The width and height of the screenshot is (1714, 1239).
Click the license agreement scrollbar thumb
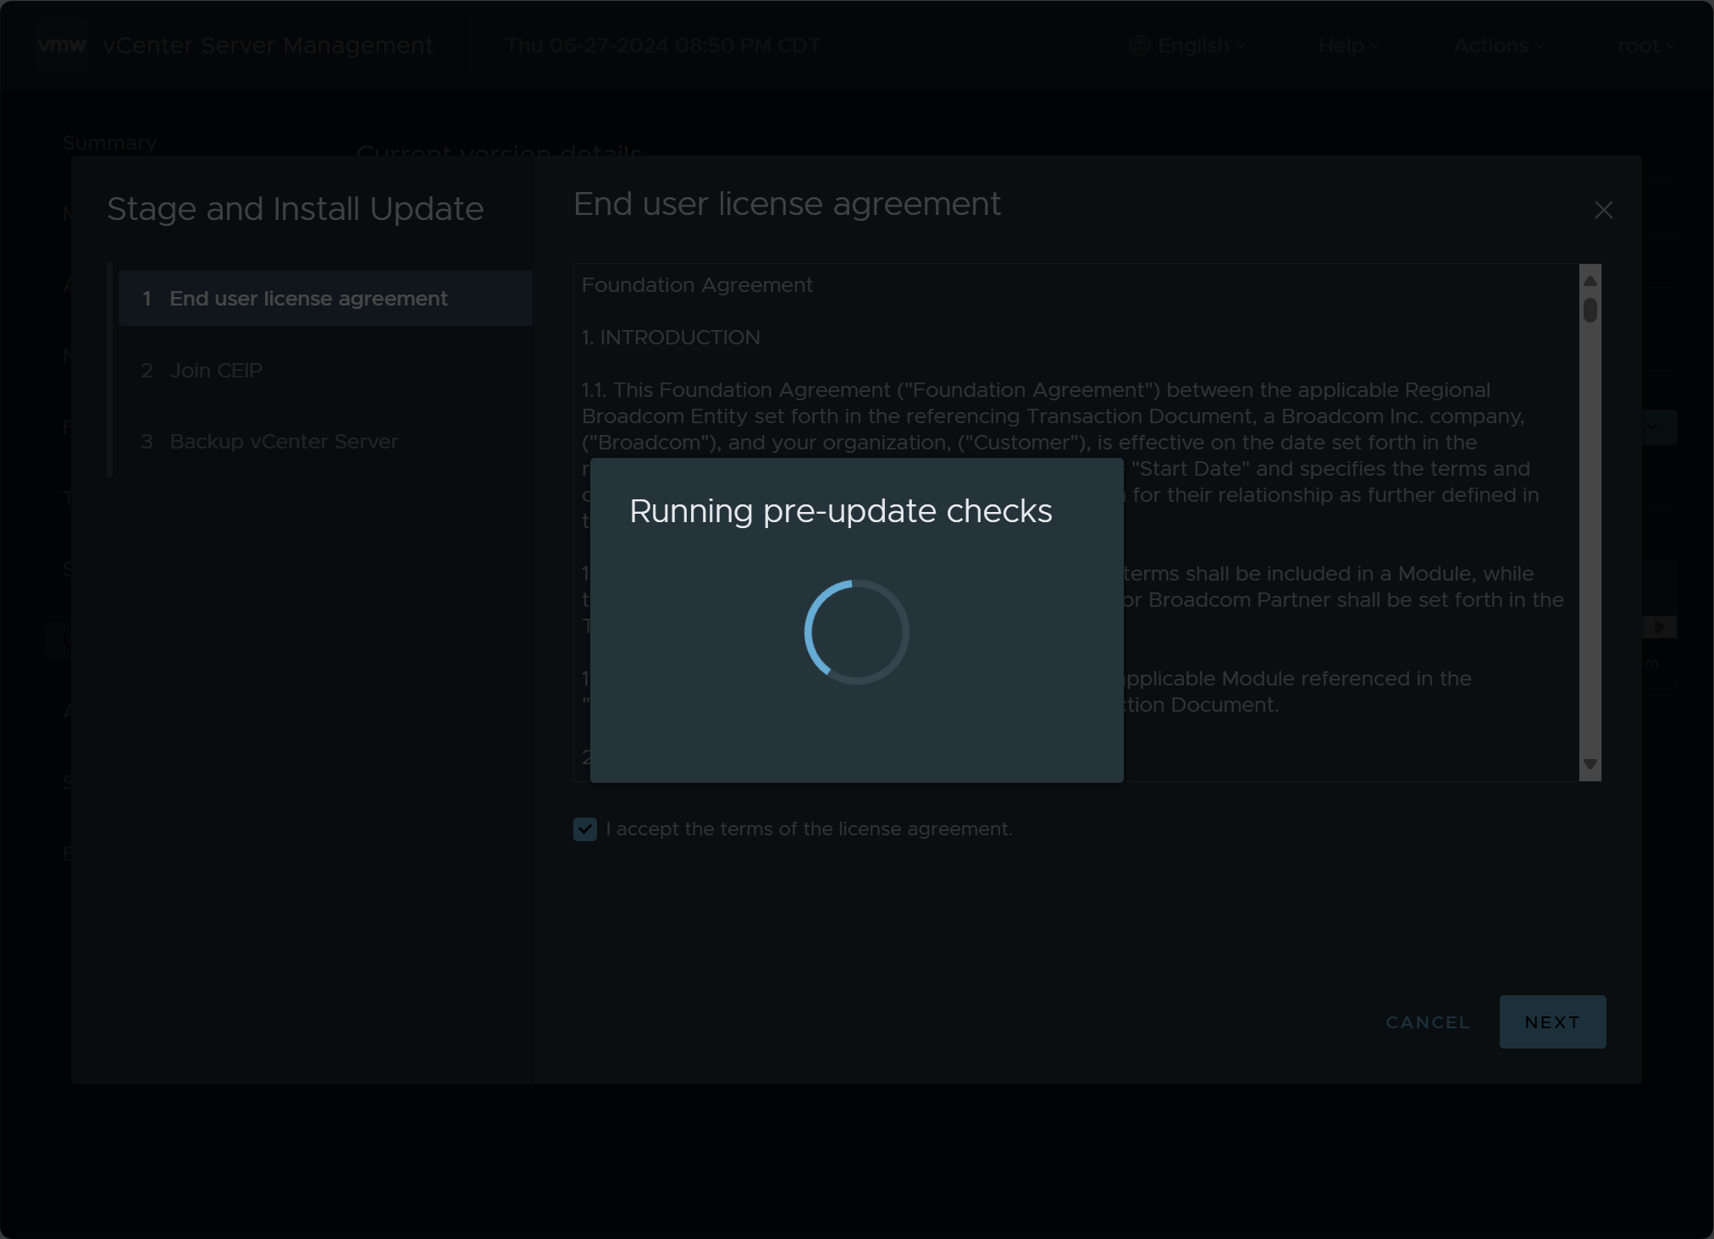[x=1590, y=311]
